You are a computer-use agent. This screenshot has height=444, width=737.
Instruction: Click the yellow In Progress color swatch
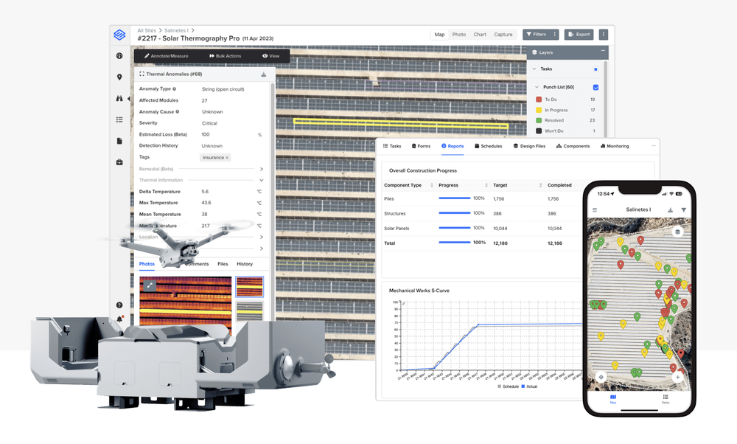click(539, 110)
